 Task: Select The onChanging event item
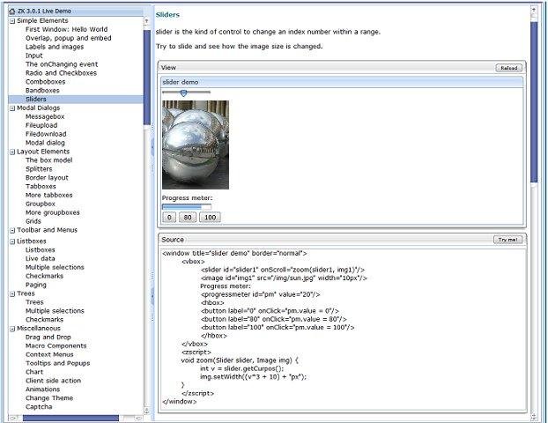click(x=62, y=64)
